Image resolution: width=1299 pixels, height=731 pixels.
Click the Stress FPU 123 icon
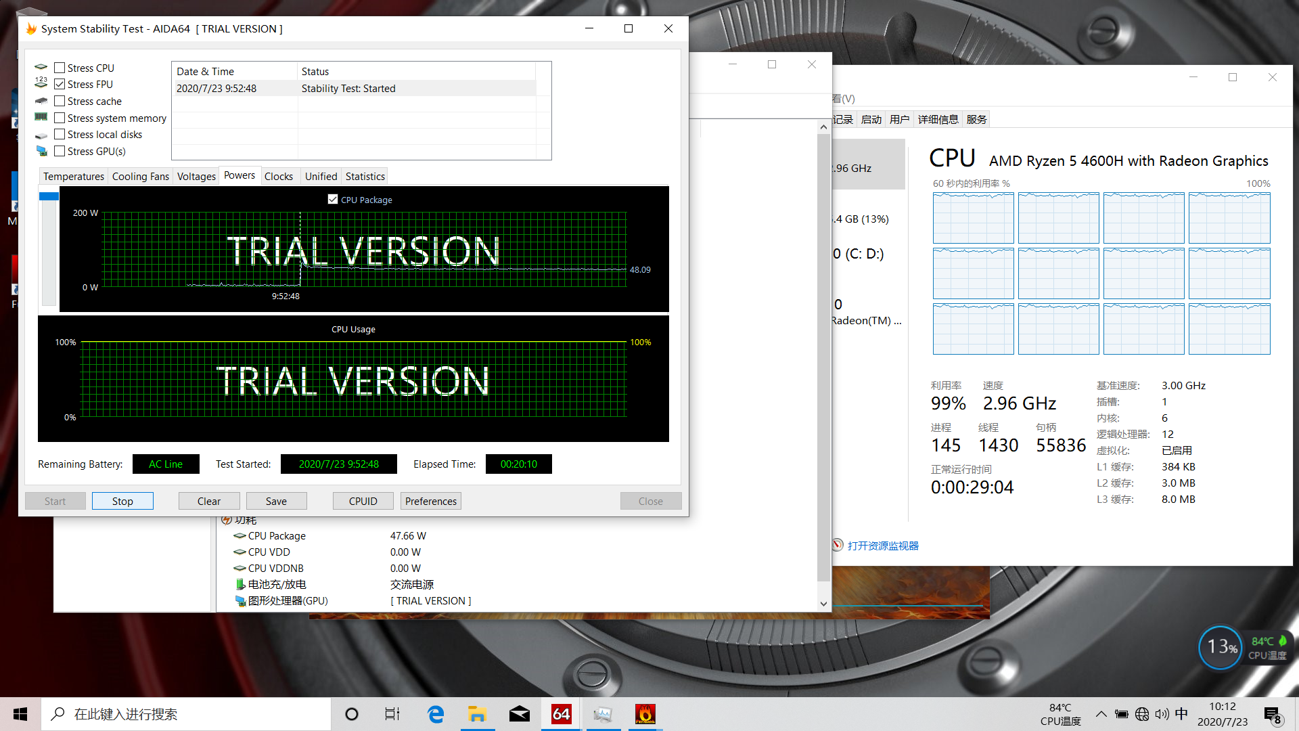tap(41, 84)
